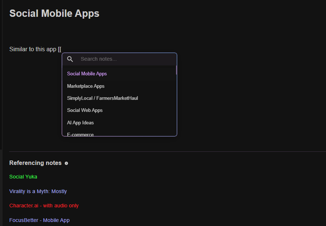The height and width of the screenshot is (226, 326).
Task: Click the search magnifier icon in popup
Action: [70, 59]
